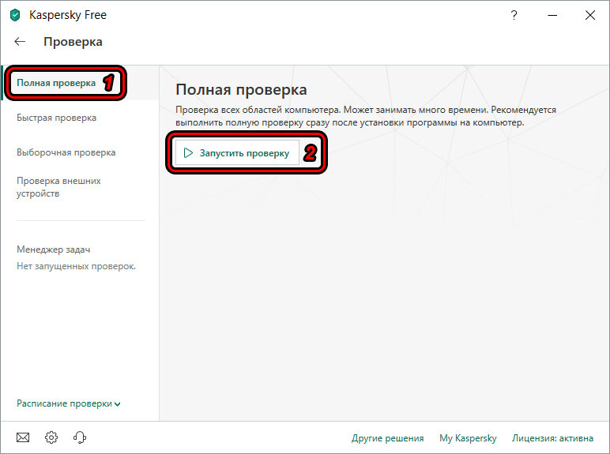
Task: Open Проверка внешних устройств tab
Action: click(58, 187)
